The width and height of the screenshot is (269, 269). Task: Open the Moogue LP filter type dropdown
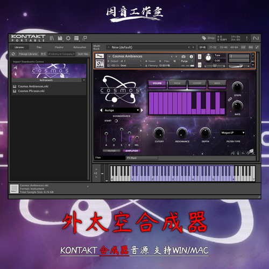[x=233, y=133]
